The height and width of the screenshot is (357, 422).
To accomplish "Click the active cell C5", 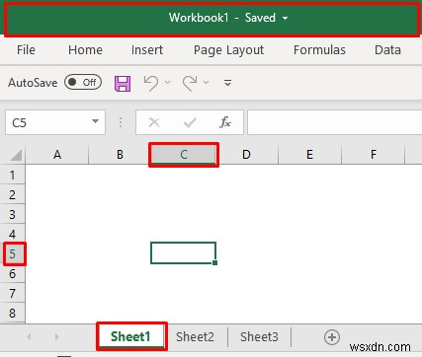I will 183,252.
